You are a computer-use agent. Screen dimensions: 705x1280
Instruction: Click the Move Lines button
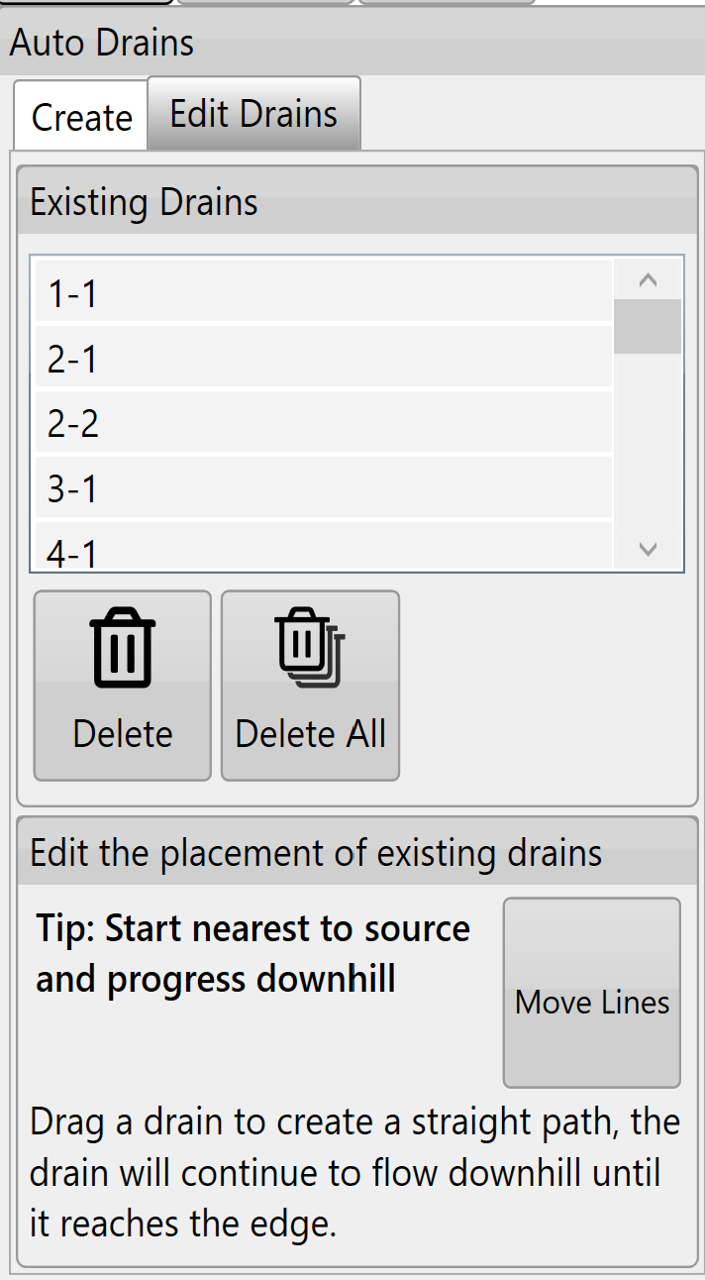592,993
